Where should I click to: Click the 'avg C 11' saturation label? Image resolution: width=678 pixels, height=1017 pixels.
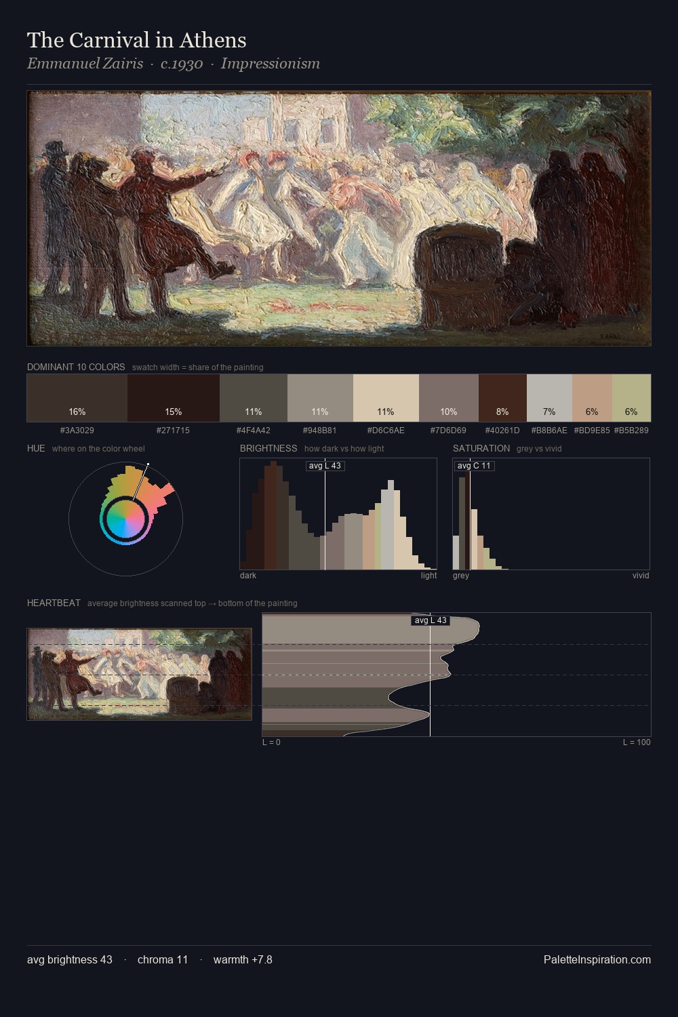[474, 466]
